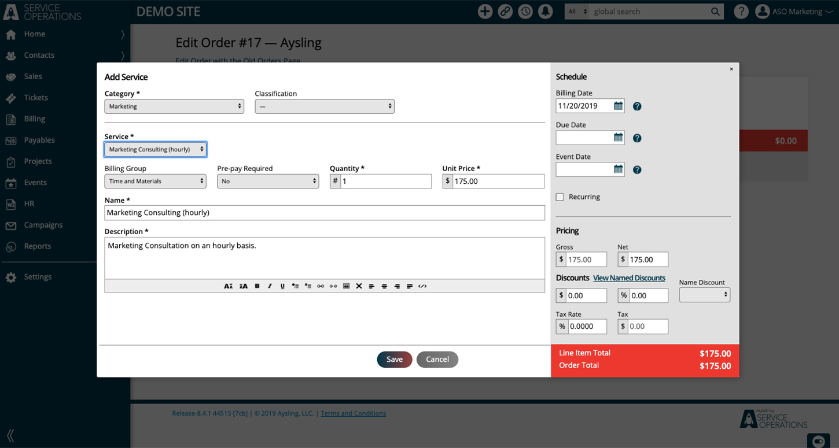
Task: Click the service Name text field
Action: click(x=325, y=213)
